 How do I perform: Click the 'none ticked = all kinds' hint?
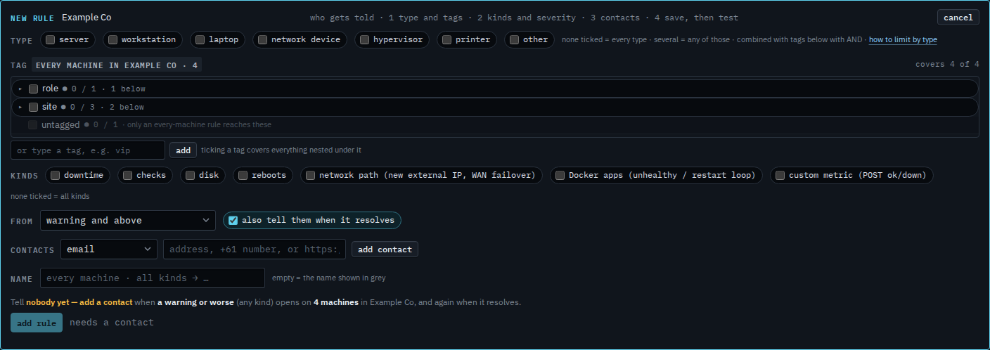point(50,196)
